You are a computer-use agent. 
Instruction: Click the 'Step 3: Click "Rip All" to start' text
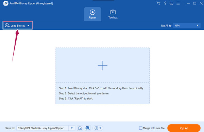tap(76, 99)
